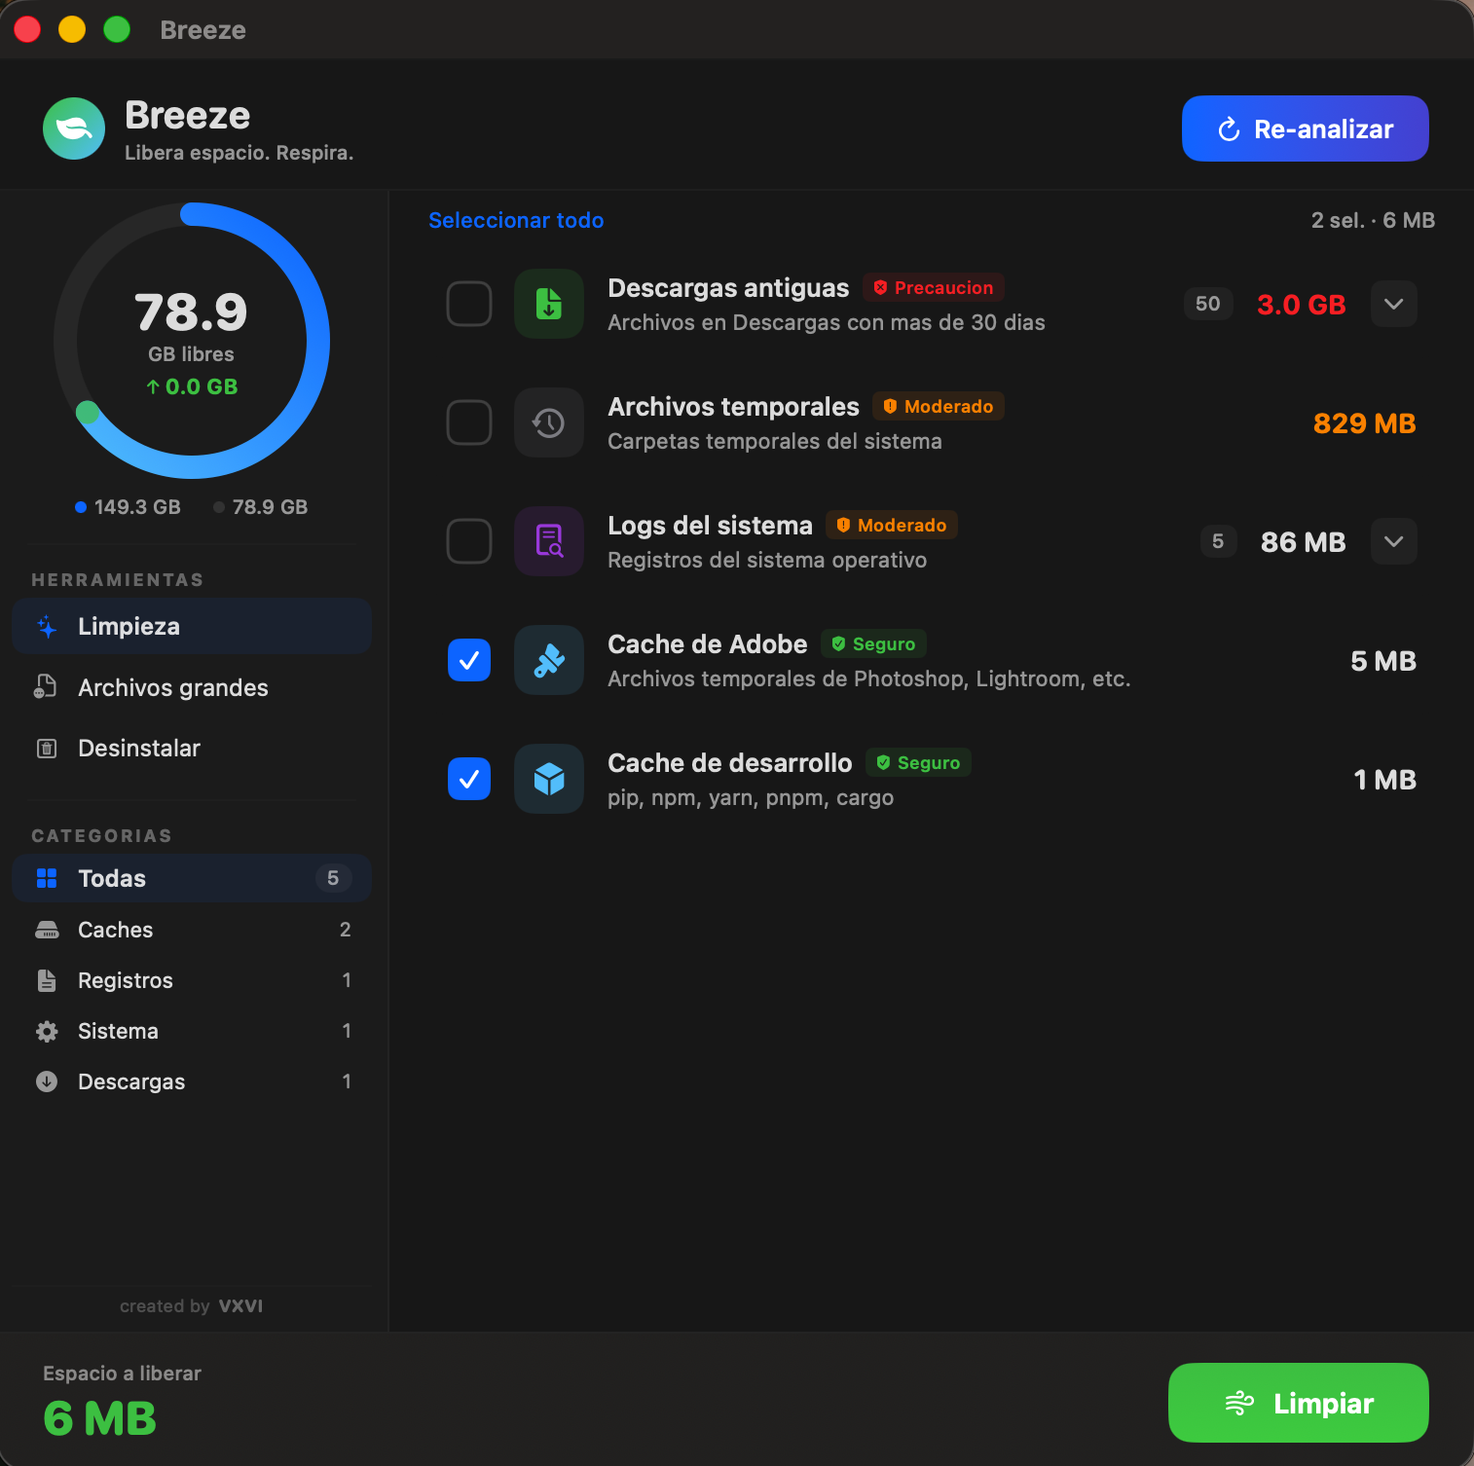
Task: Click the Moderado badge on Logs del sistema
Action: (x=892, y=526)
